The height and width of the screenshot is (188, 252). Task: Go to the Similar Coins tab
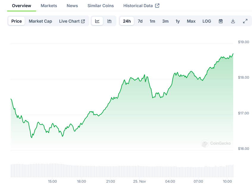click(101, 6)
